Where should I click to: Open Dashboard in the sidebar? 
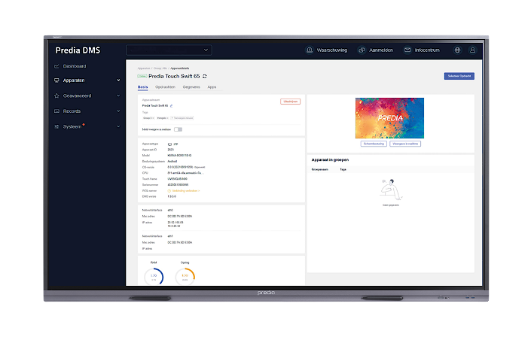coord(74,66)
